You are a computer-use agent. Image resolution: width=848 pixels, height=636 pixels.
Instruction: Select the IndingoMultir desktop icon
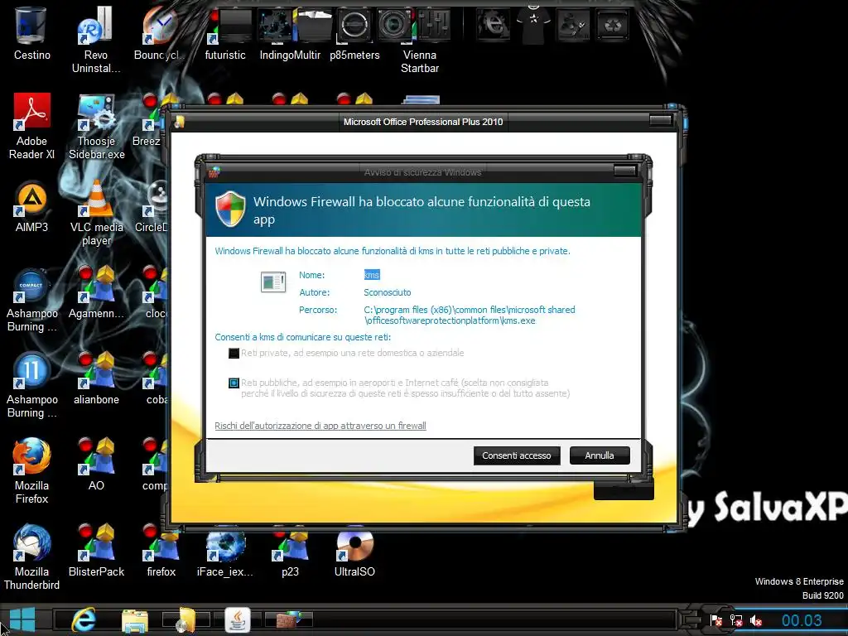click(290, 33)
